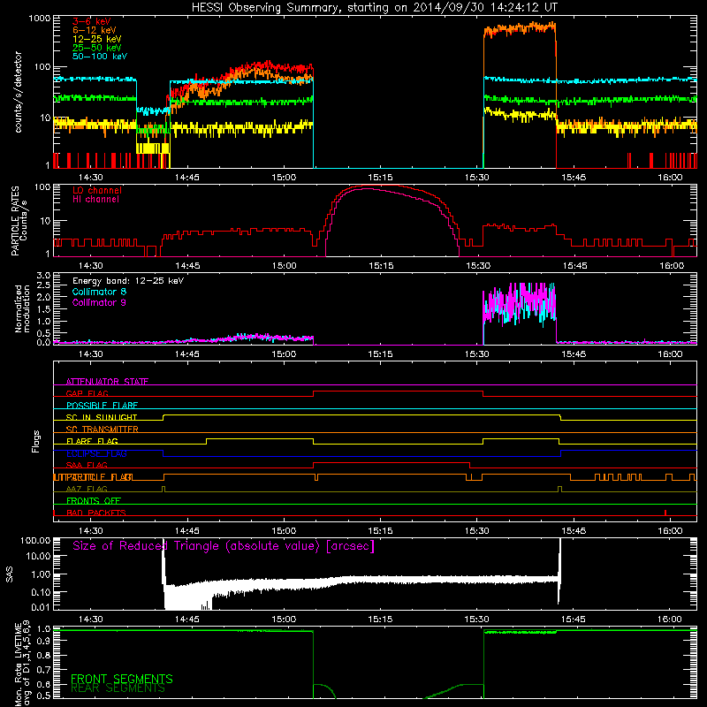Click the Mon. Rate LIVETIME axis label
The width and height of the screenshot is (707, 707).
pos(23,664)
